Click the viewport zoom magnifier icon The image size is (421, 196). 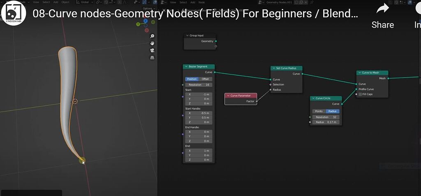(x=152, y=36)
